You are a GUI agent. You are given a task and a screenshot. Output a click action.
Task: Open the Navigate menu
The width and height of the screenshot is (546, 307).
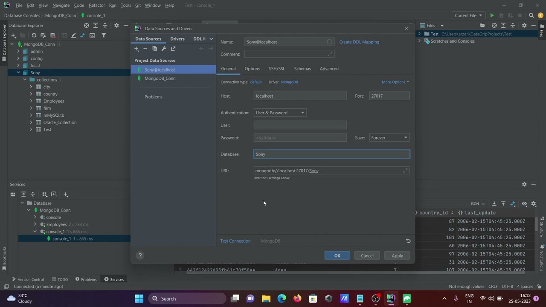61,5
